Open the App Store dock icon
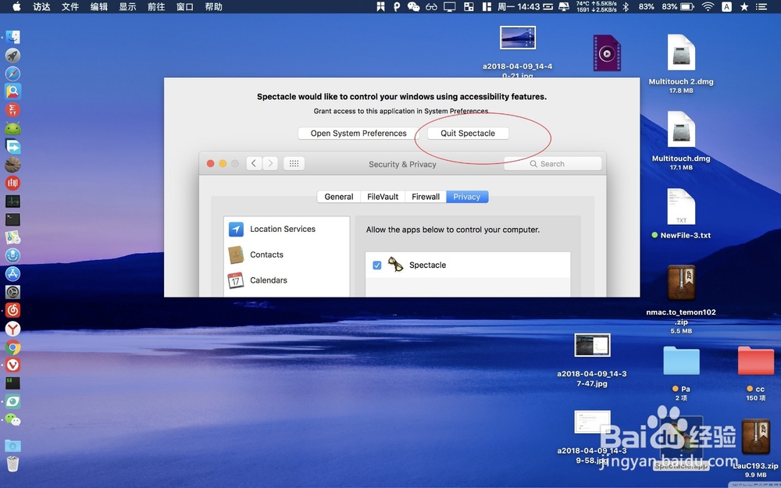The width and height of the screenshot is (781, 488). click(13, 274)
